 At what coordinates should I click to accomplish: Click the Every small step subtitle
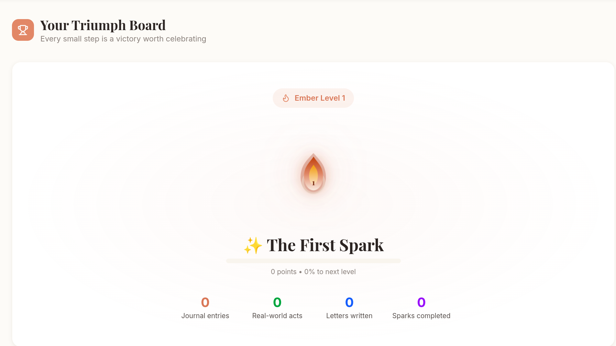123,39
